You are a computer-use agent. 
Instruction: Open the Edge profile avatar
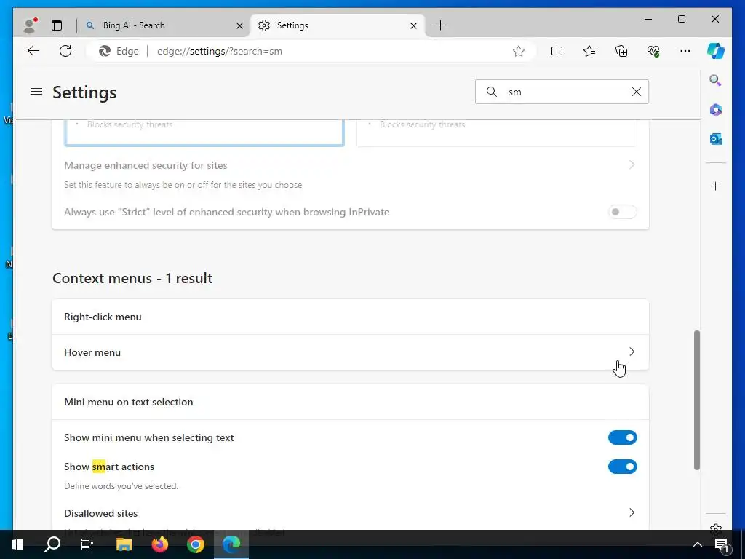pyautogui.click(x=30, y=25)
